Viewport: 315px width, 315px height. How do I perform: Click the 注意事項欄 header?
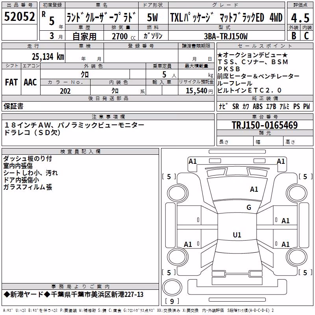pyautogui.click(x=108, y=117)
